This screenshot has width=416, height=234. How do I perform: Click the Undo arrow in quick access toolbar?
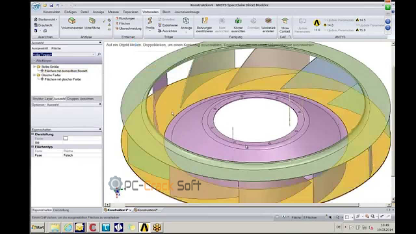tap(58, 5)
